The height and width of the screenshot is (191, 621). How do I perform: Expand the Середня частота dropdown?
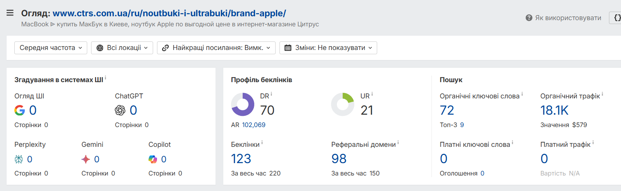click(51, 48)
